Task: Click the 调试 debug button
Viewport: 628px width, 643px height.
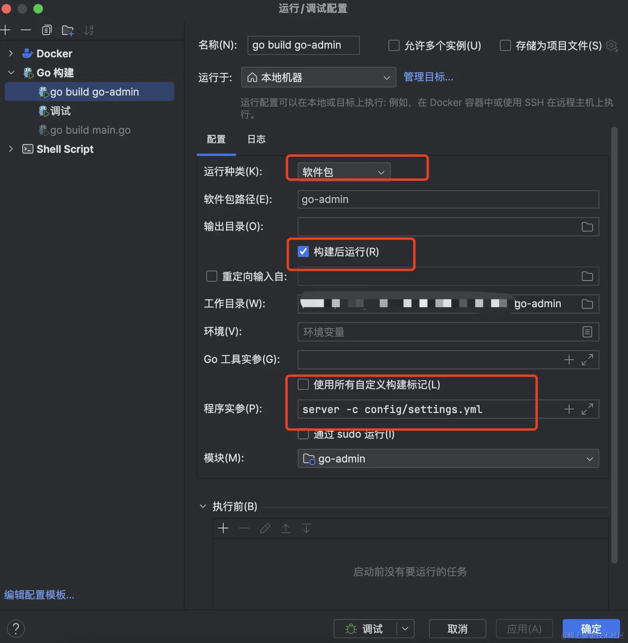Action: click(365, 629)
